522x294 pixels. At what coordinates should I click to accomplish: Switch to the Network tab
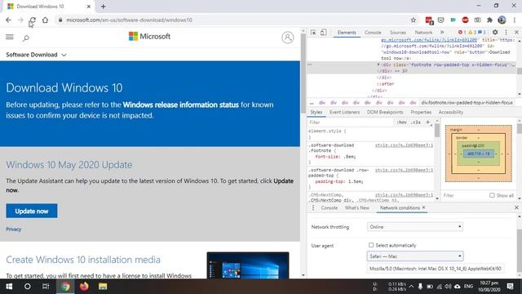click(x=423, y=33)
